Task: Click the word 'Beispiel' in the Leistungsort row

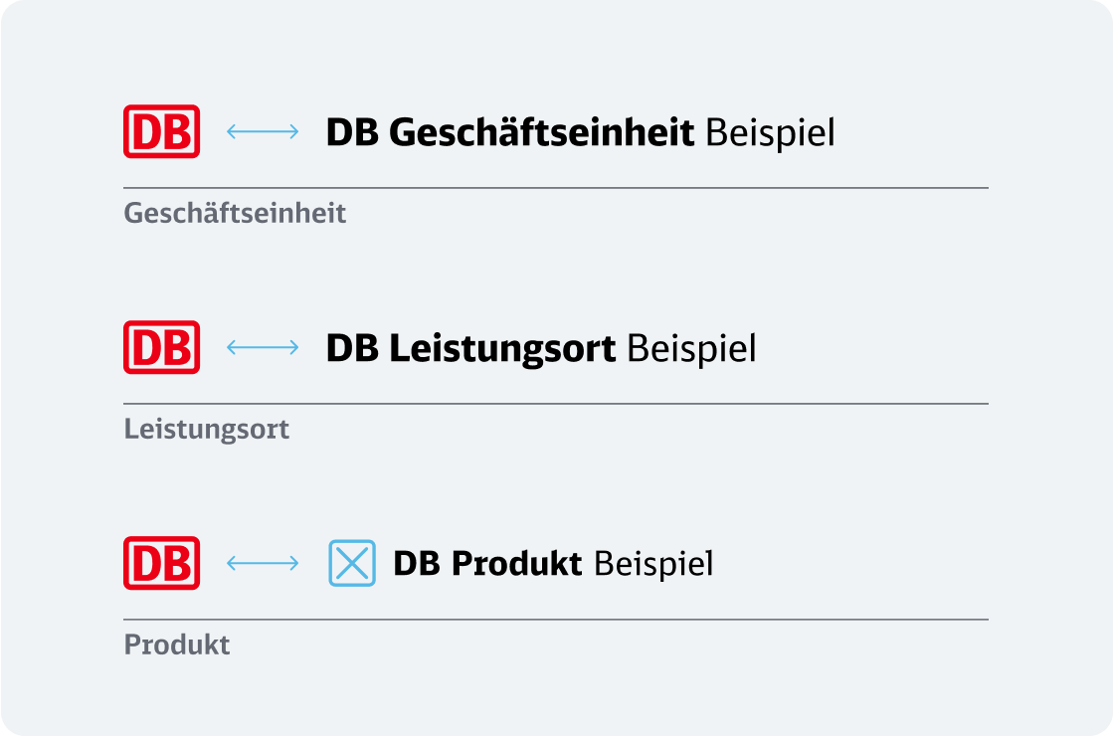Action: 691,348
